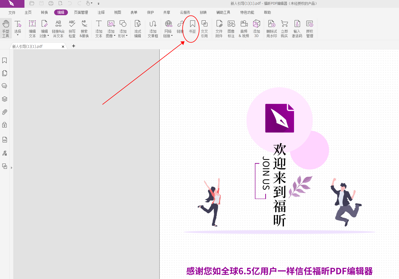Click the 输入激活码 activation code button
Screen dimensions: 399x279
point(297,28)
